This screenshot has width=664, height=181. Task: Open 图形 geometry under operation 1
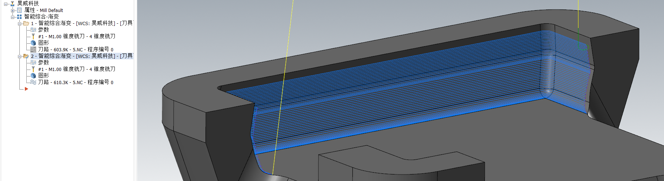coord(44,43)
